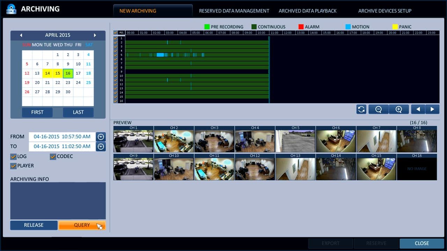This screenshot has height=251, width=447.
Task: Go to previous month in the calendar
Action: (21, 35)
